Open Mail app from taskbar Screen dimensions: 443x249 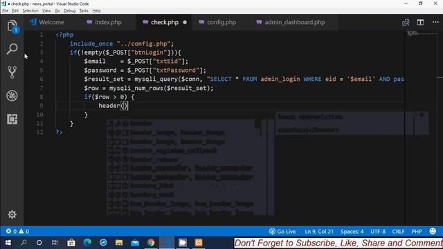coord(135,243)
